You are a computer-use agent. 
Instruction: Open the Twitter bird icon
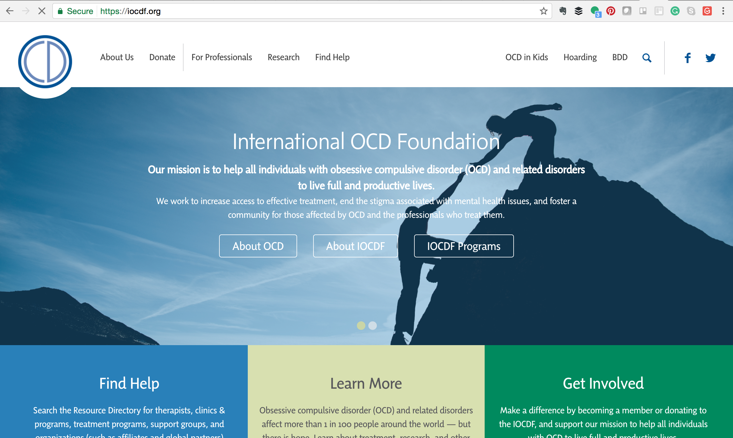710,58
